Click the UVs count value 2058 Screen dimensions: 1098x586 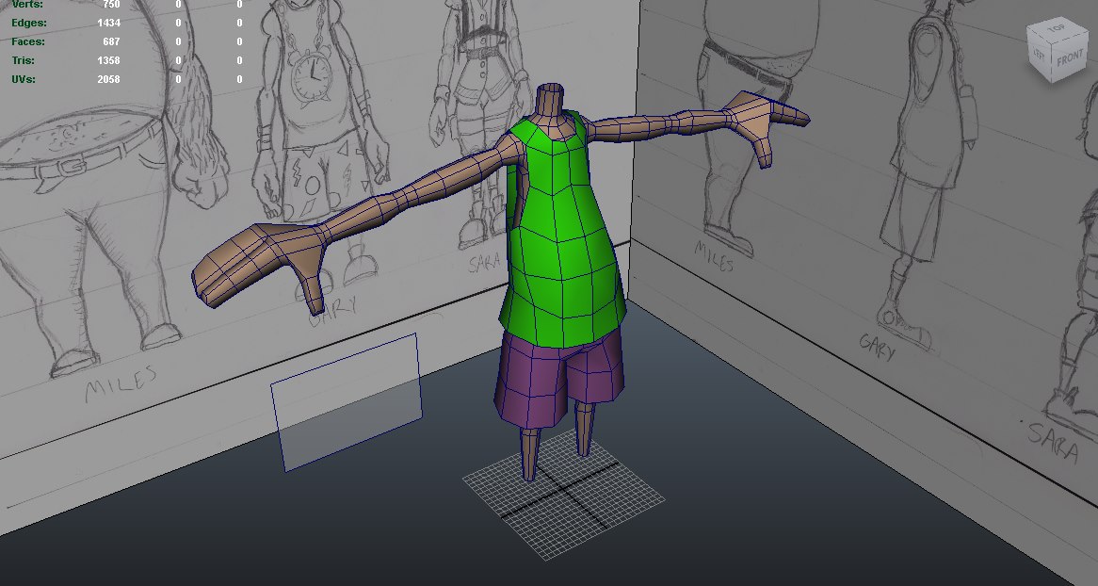[108, 79]
